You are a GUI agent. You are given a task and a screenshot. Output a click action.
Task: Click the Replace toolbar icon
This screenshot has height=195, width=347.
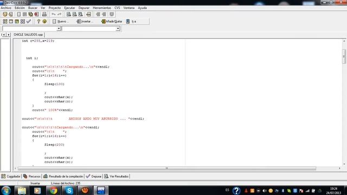tap(75, 14)
